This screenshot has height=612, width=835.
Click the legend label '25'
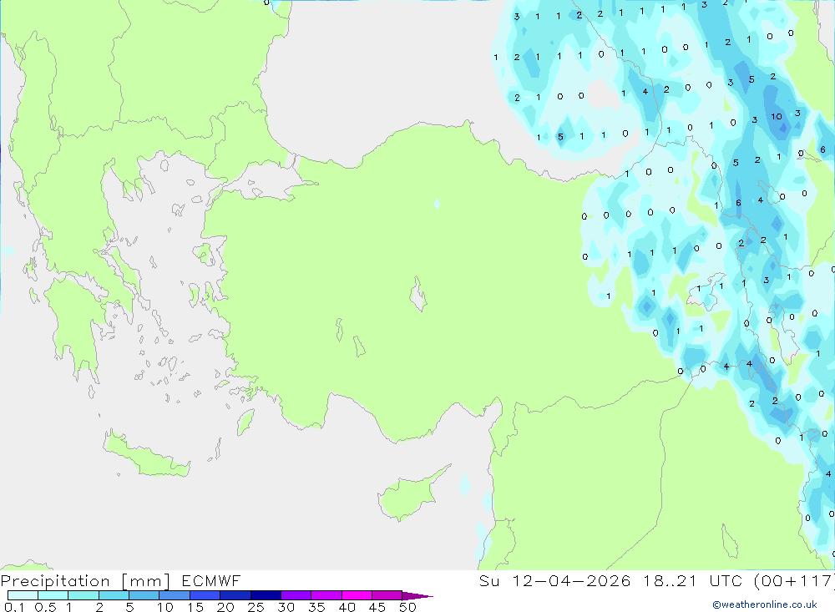click(x=256, y=607)
